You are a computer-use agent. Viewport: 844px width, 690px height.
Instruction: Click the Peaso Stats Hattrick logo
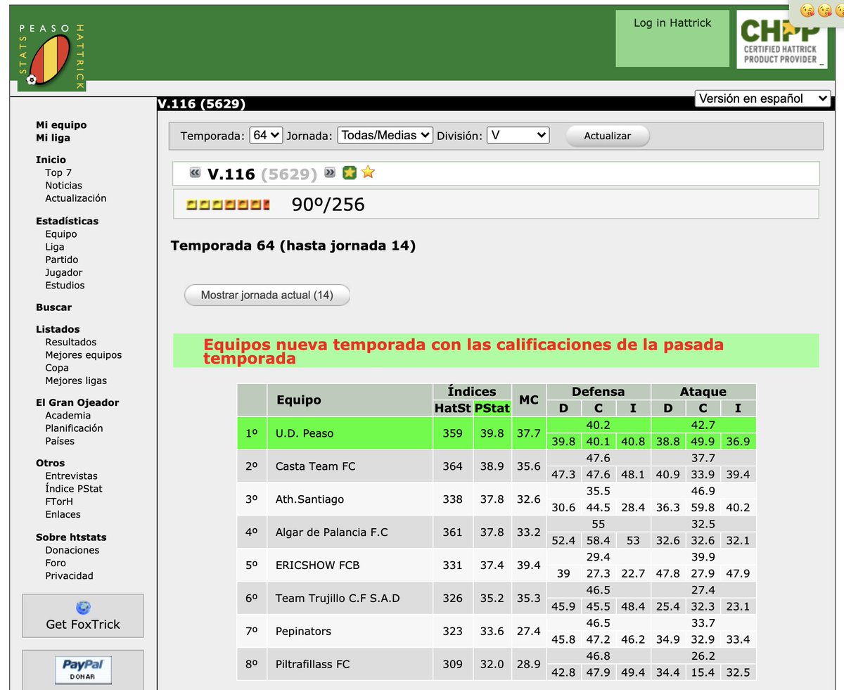pos(52,56)
